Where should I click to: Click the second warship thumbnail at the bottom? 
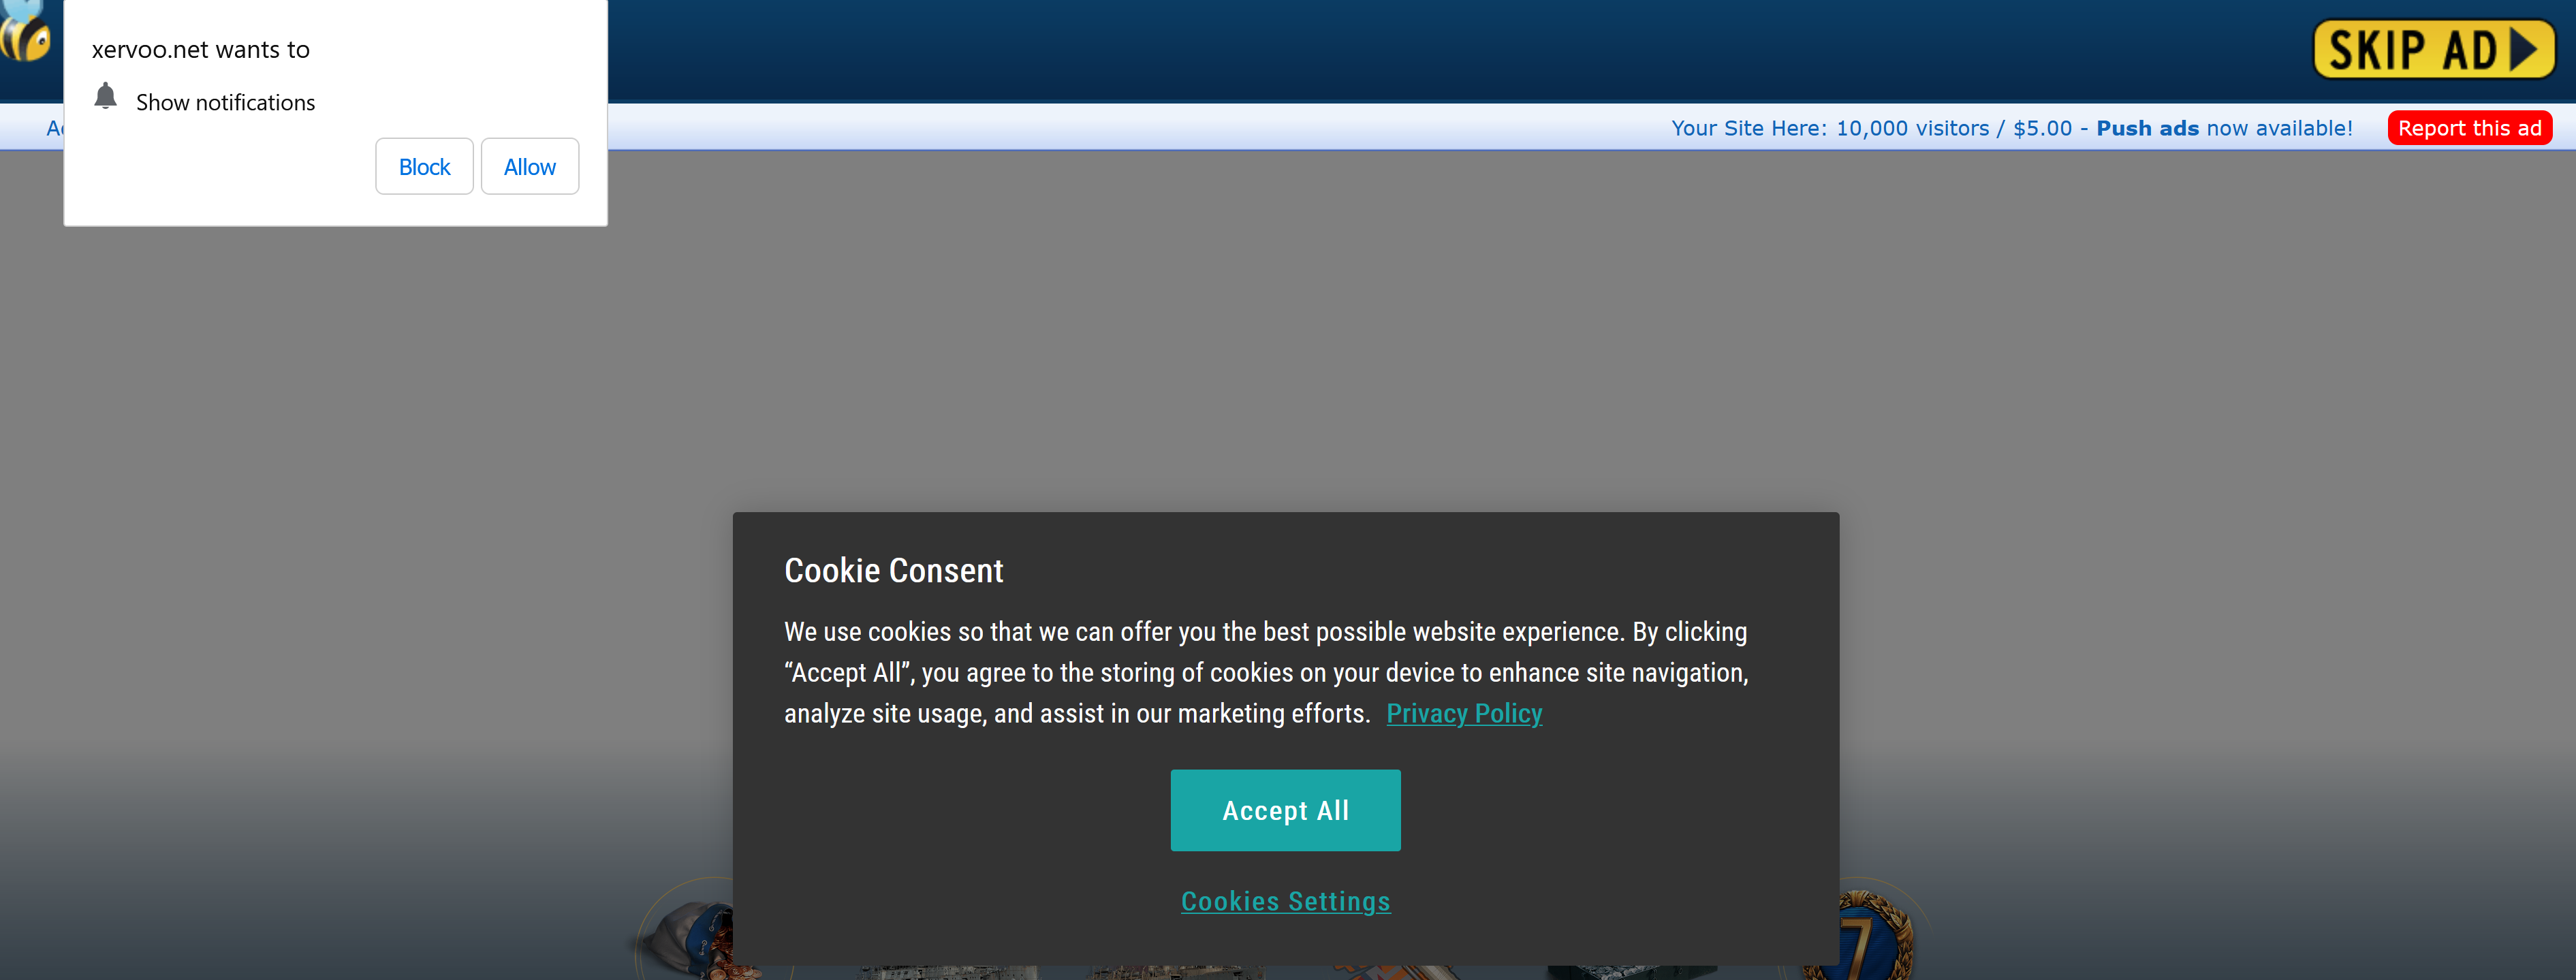[1175, 972]
